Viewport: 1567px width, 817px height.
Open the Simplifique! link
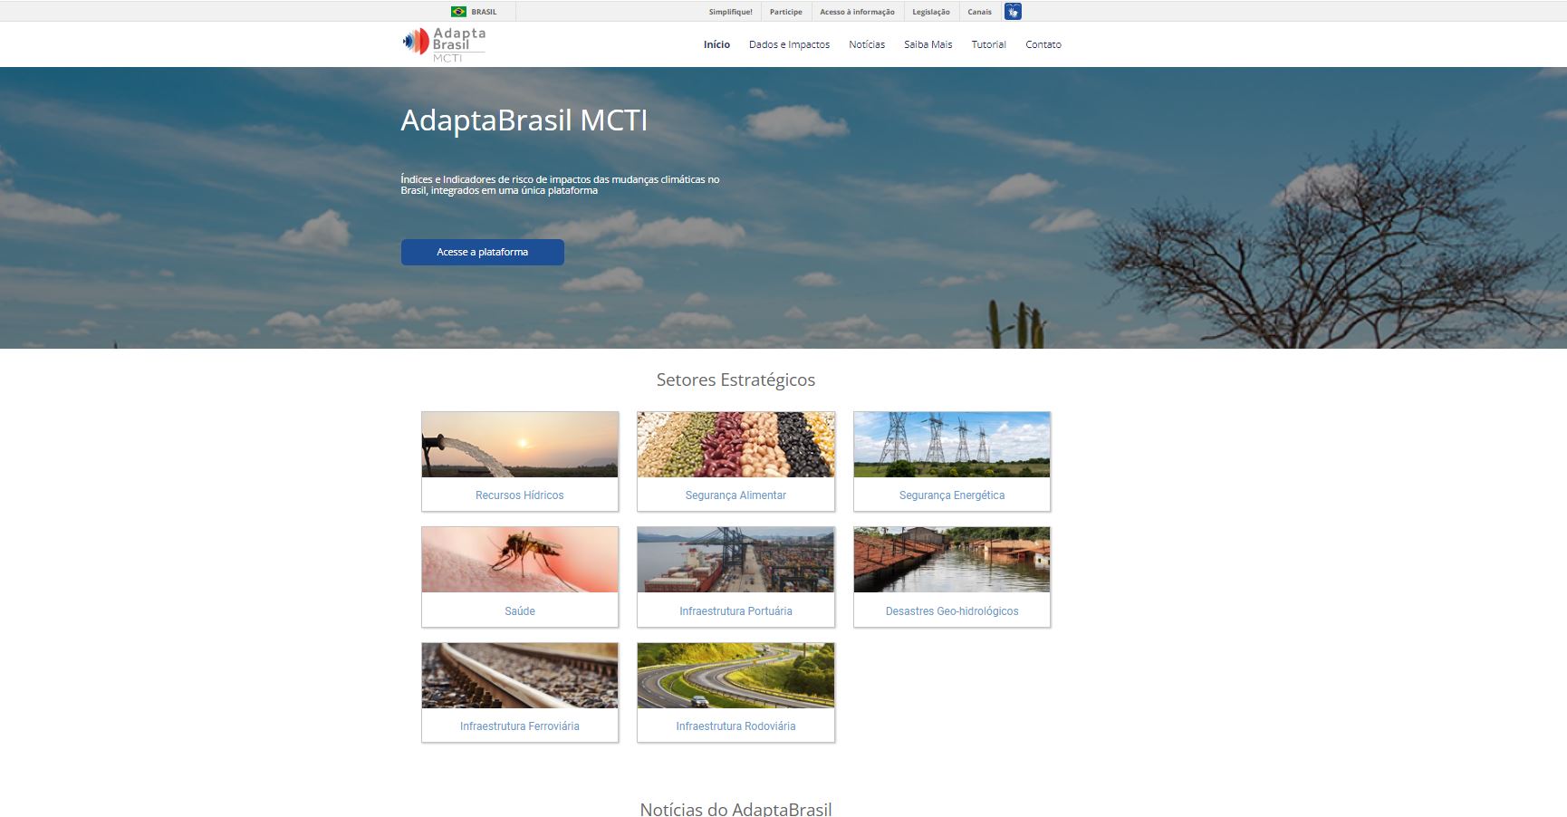(730, 12)
